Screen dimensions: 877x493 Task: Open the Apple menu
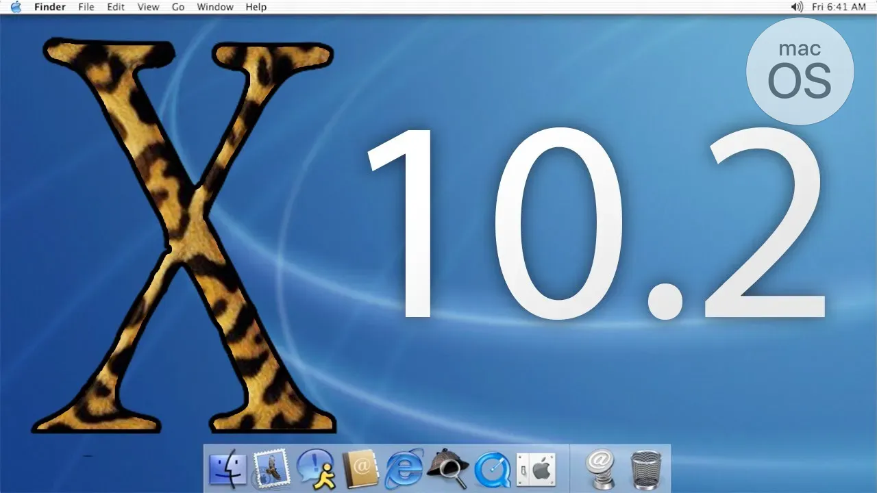click(16, 7)
